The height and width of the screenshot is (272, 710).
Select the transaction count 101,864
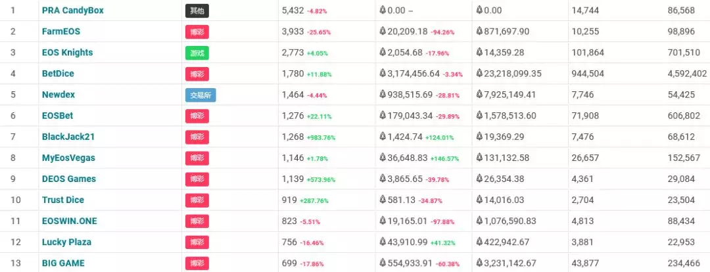point(588,53)
